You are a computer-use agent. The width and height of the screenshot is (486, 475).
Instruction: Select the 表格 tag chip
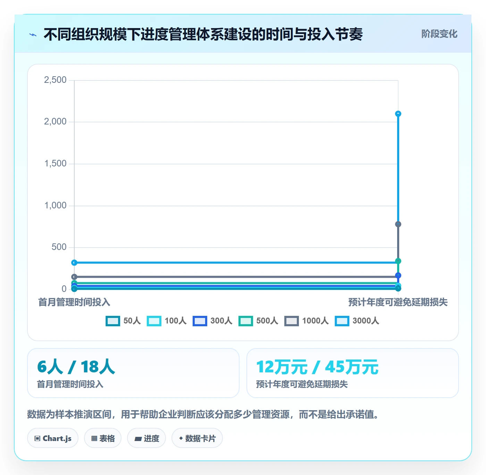103,438
